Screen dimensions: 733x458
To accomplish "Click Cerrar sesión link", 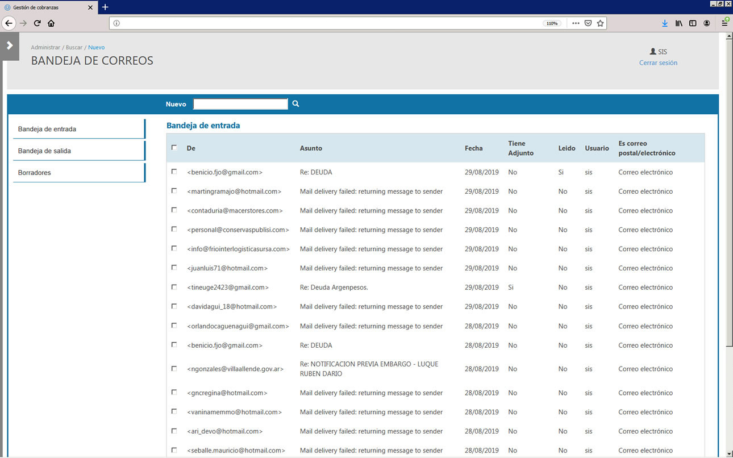I will pos(658,63).
